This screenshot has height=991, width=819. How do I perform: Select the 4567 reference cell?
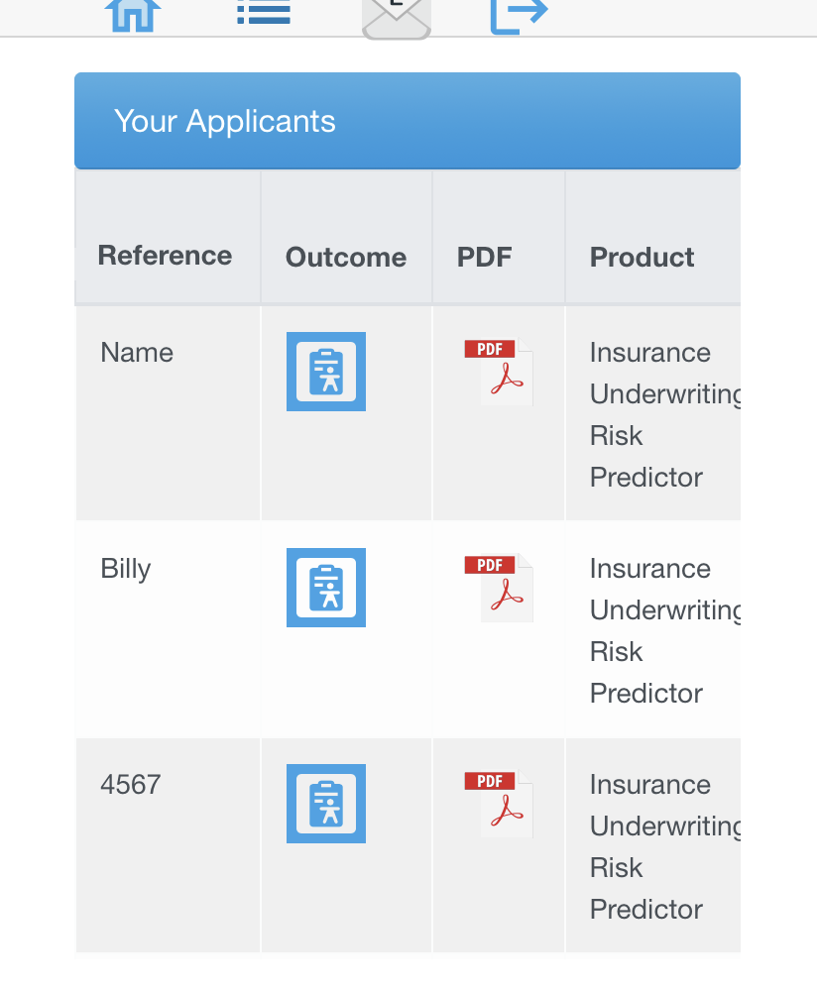pyautogui.click(x=131, y=784)
